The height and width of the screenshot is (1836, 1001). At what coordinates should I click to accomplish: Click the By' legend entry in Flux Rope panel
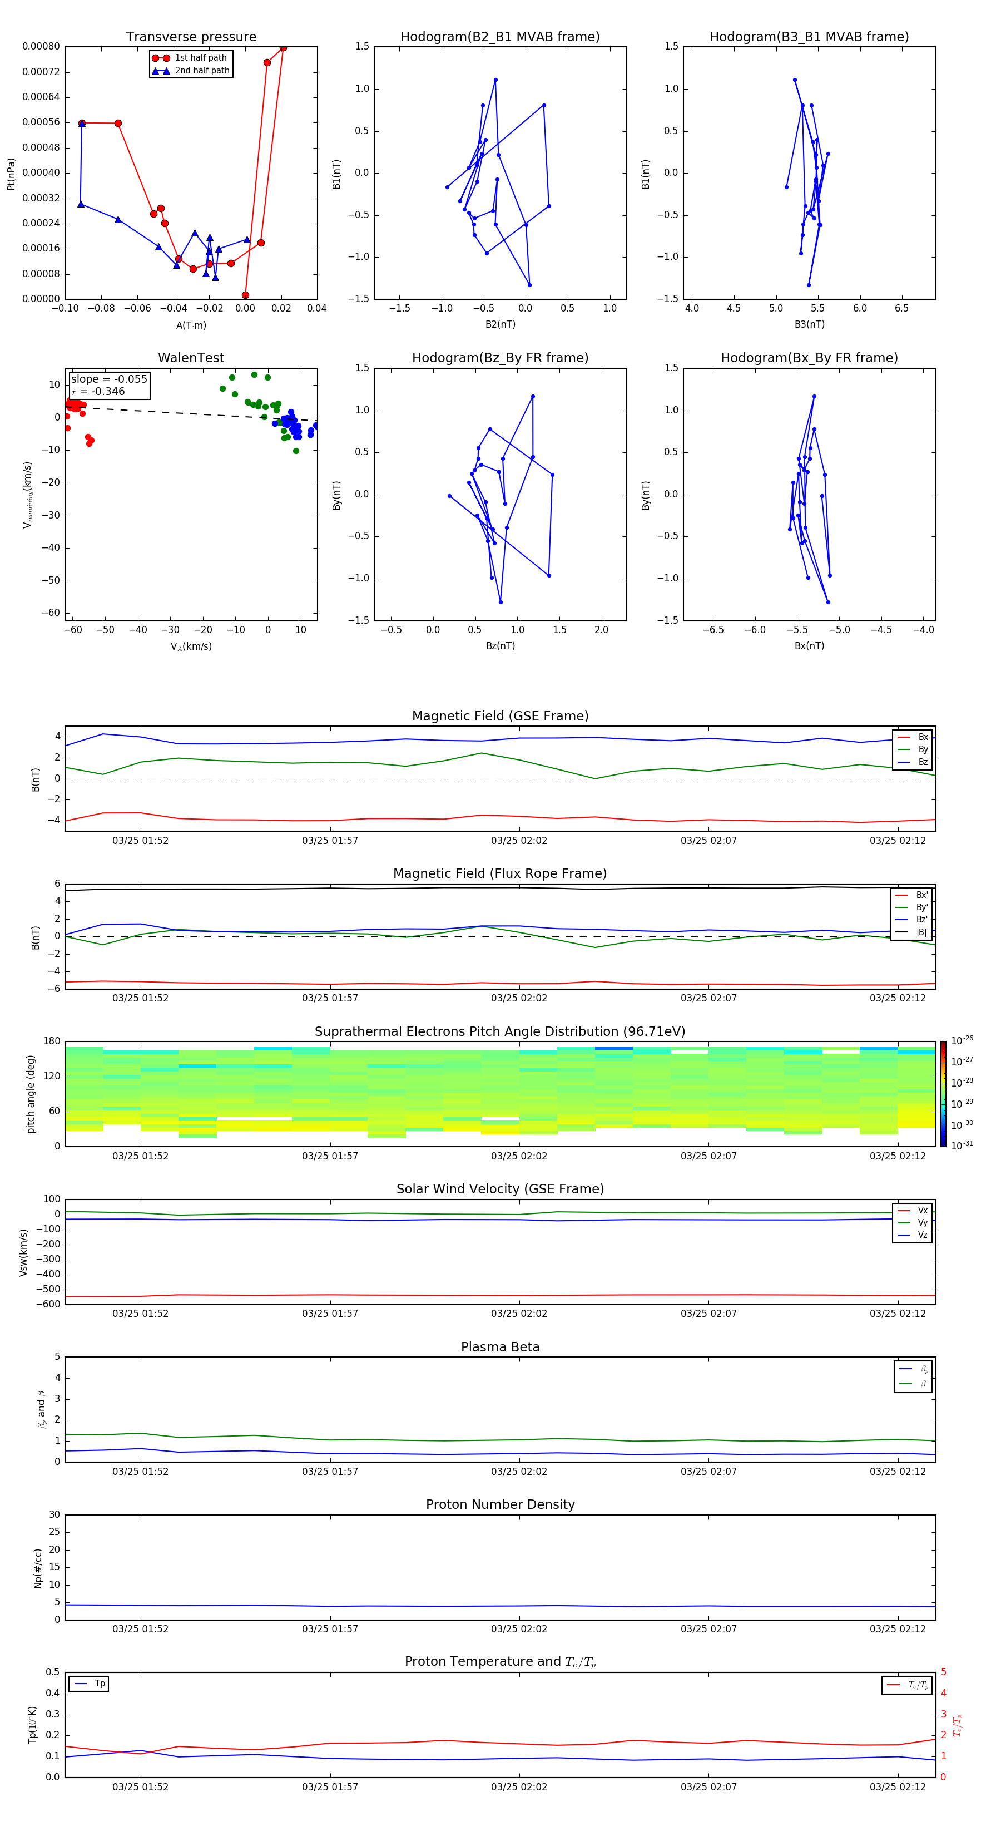pos(912,907)
